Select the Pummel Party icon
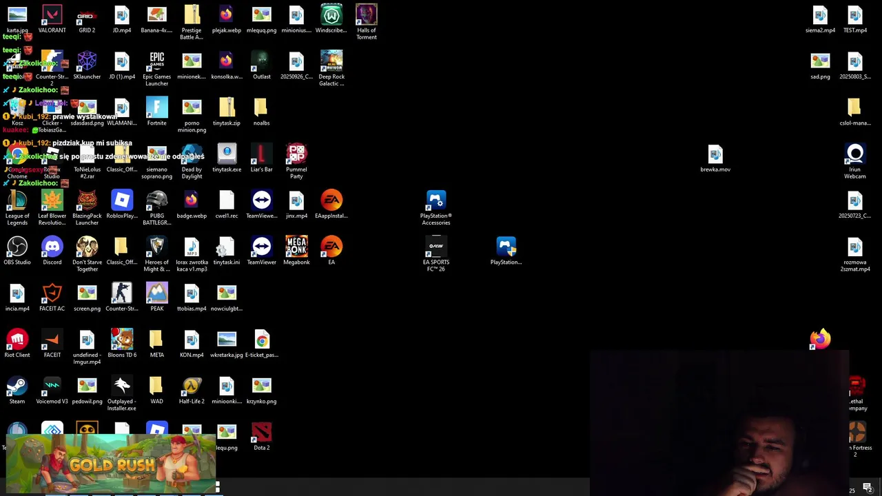882x496 pixels. (x=296, y=161)
